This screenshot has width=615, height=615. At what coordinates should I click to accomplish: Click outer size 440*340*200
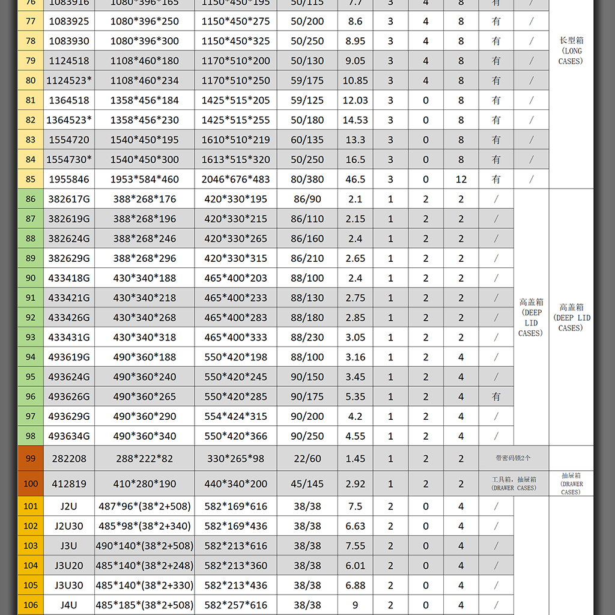click(235, 483)
